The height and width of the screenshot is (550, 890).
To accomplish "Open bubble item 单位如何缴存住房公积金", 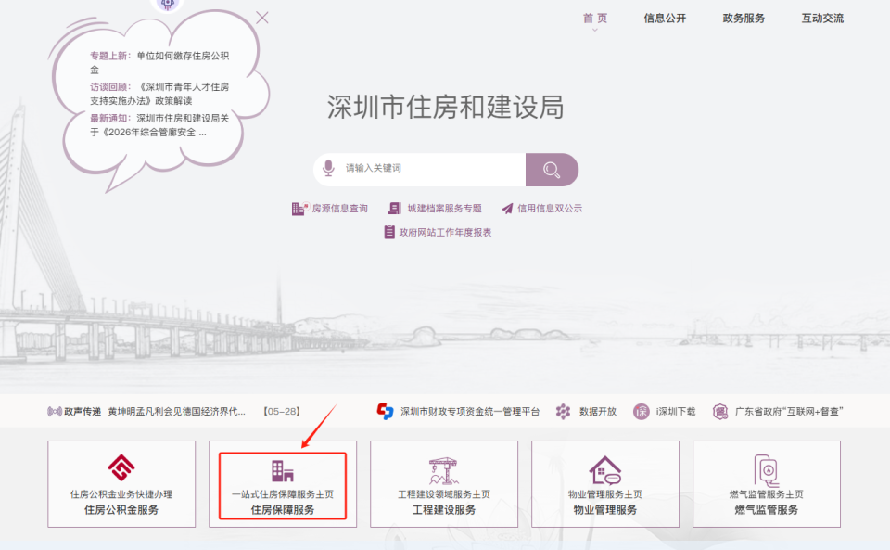I will click(x=160, y=62).
